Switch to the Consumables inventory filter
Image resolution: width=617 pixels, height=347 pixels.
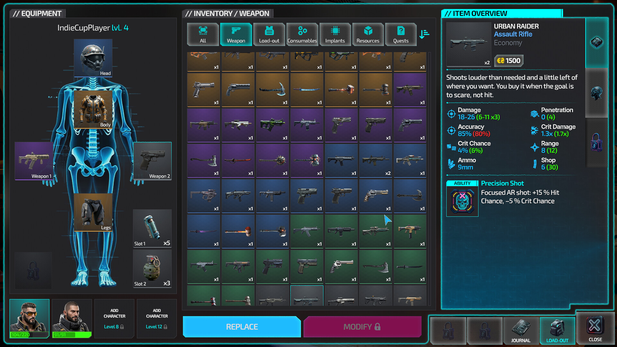(302, 34)
